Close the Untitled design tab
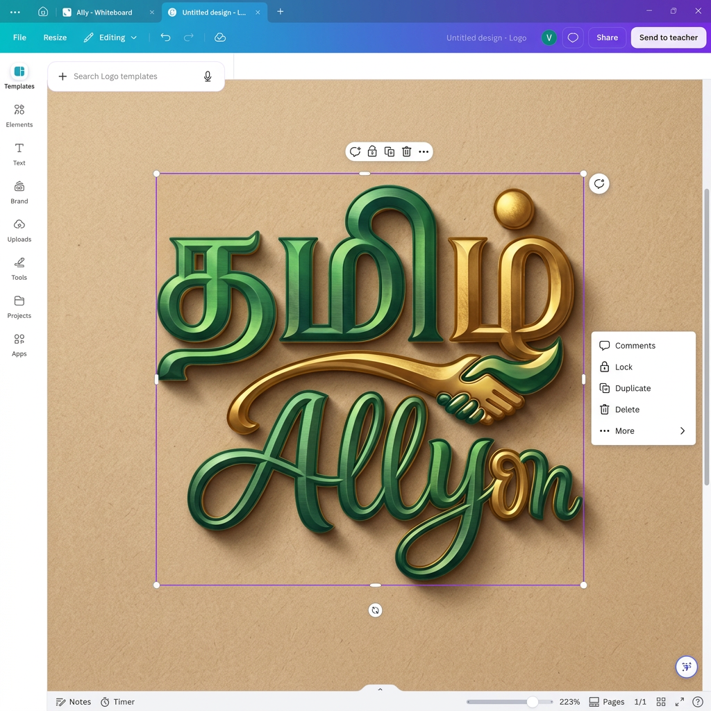This screenshot has width=711, height=711. (x=258, y=12)
